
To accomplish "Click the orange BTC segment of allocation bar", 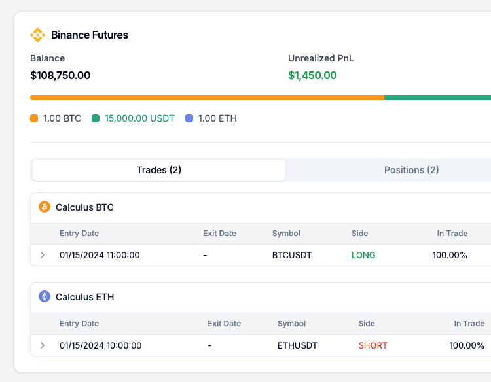I will point(207,97).
